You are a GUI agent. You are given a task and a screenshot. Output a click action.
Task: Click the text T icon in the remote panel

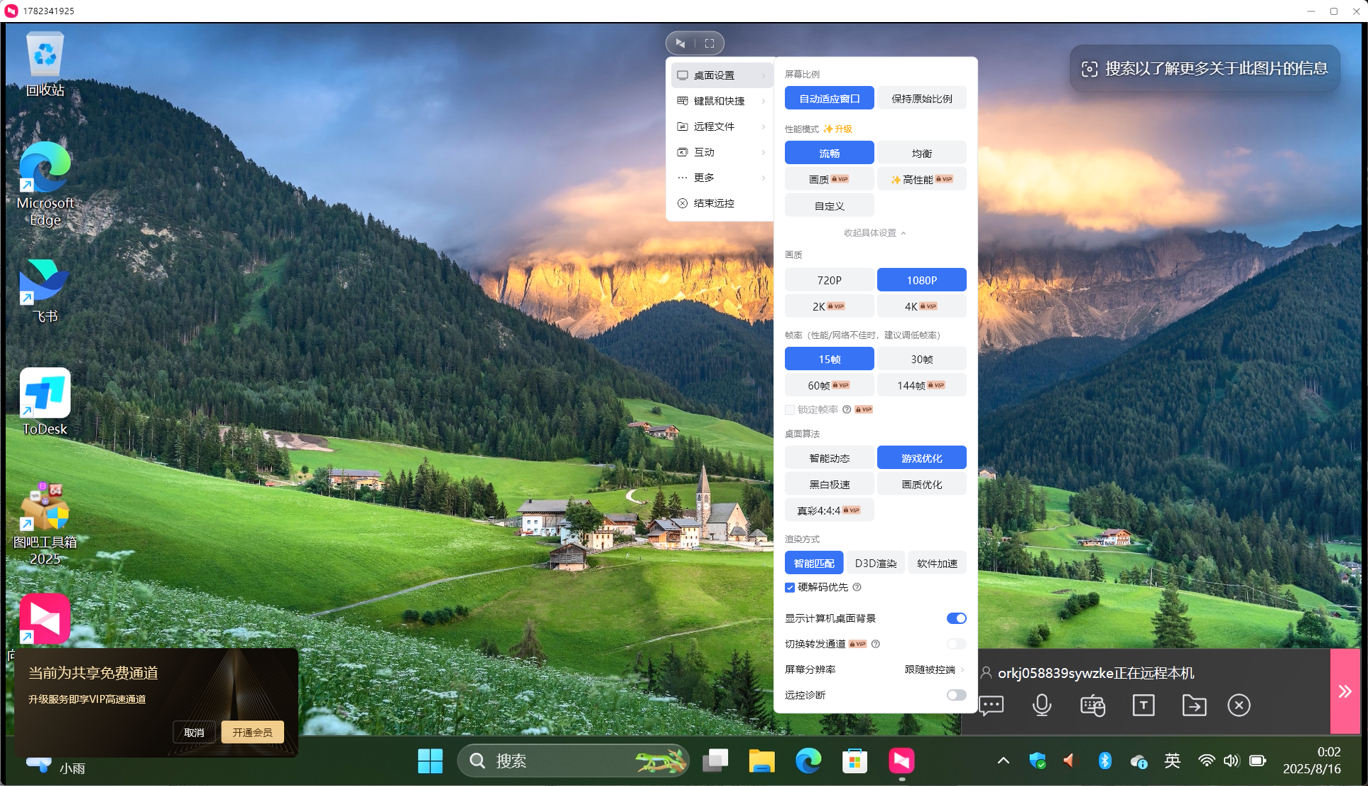click(1144, 705)
